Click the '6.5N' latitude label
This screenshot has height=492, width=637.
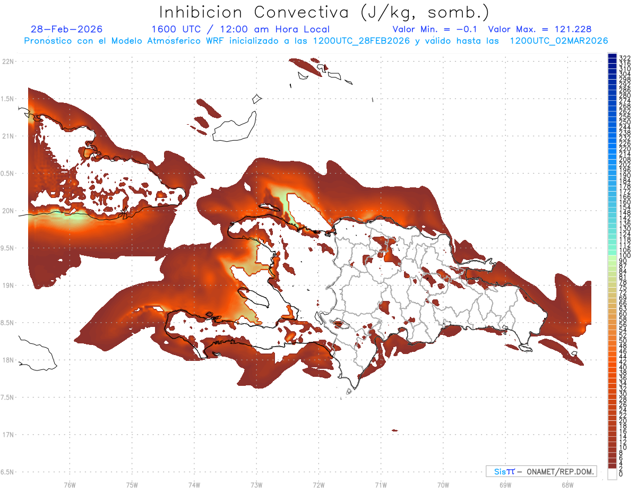point(7,472)
